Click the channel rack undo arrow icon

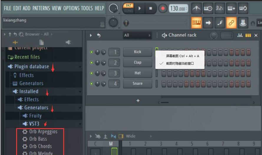(99, 35)
